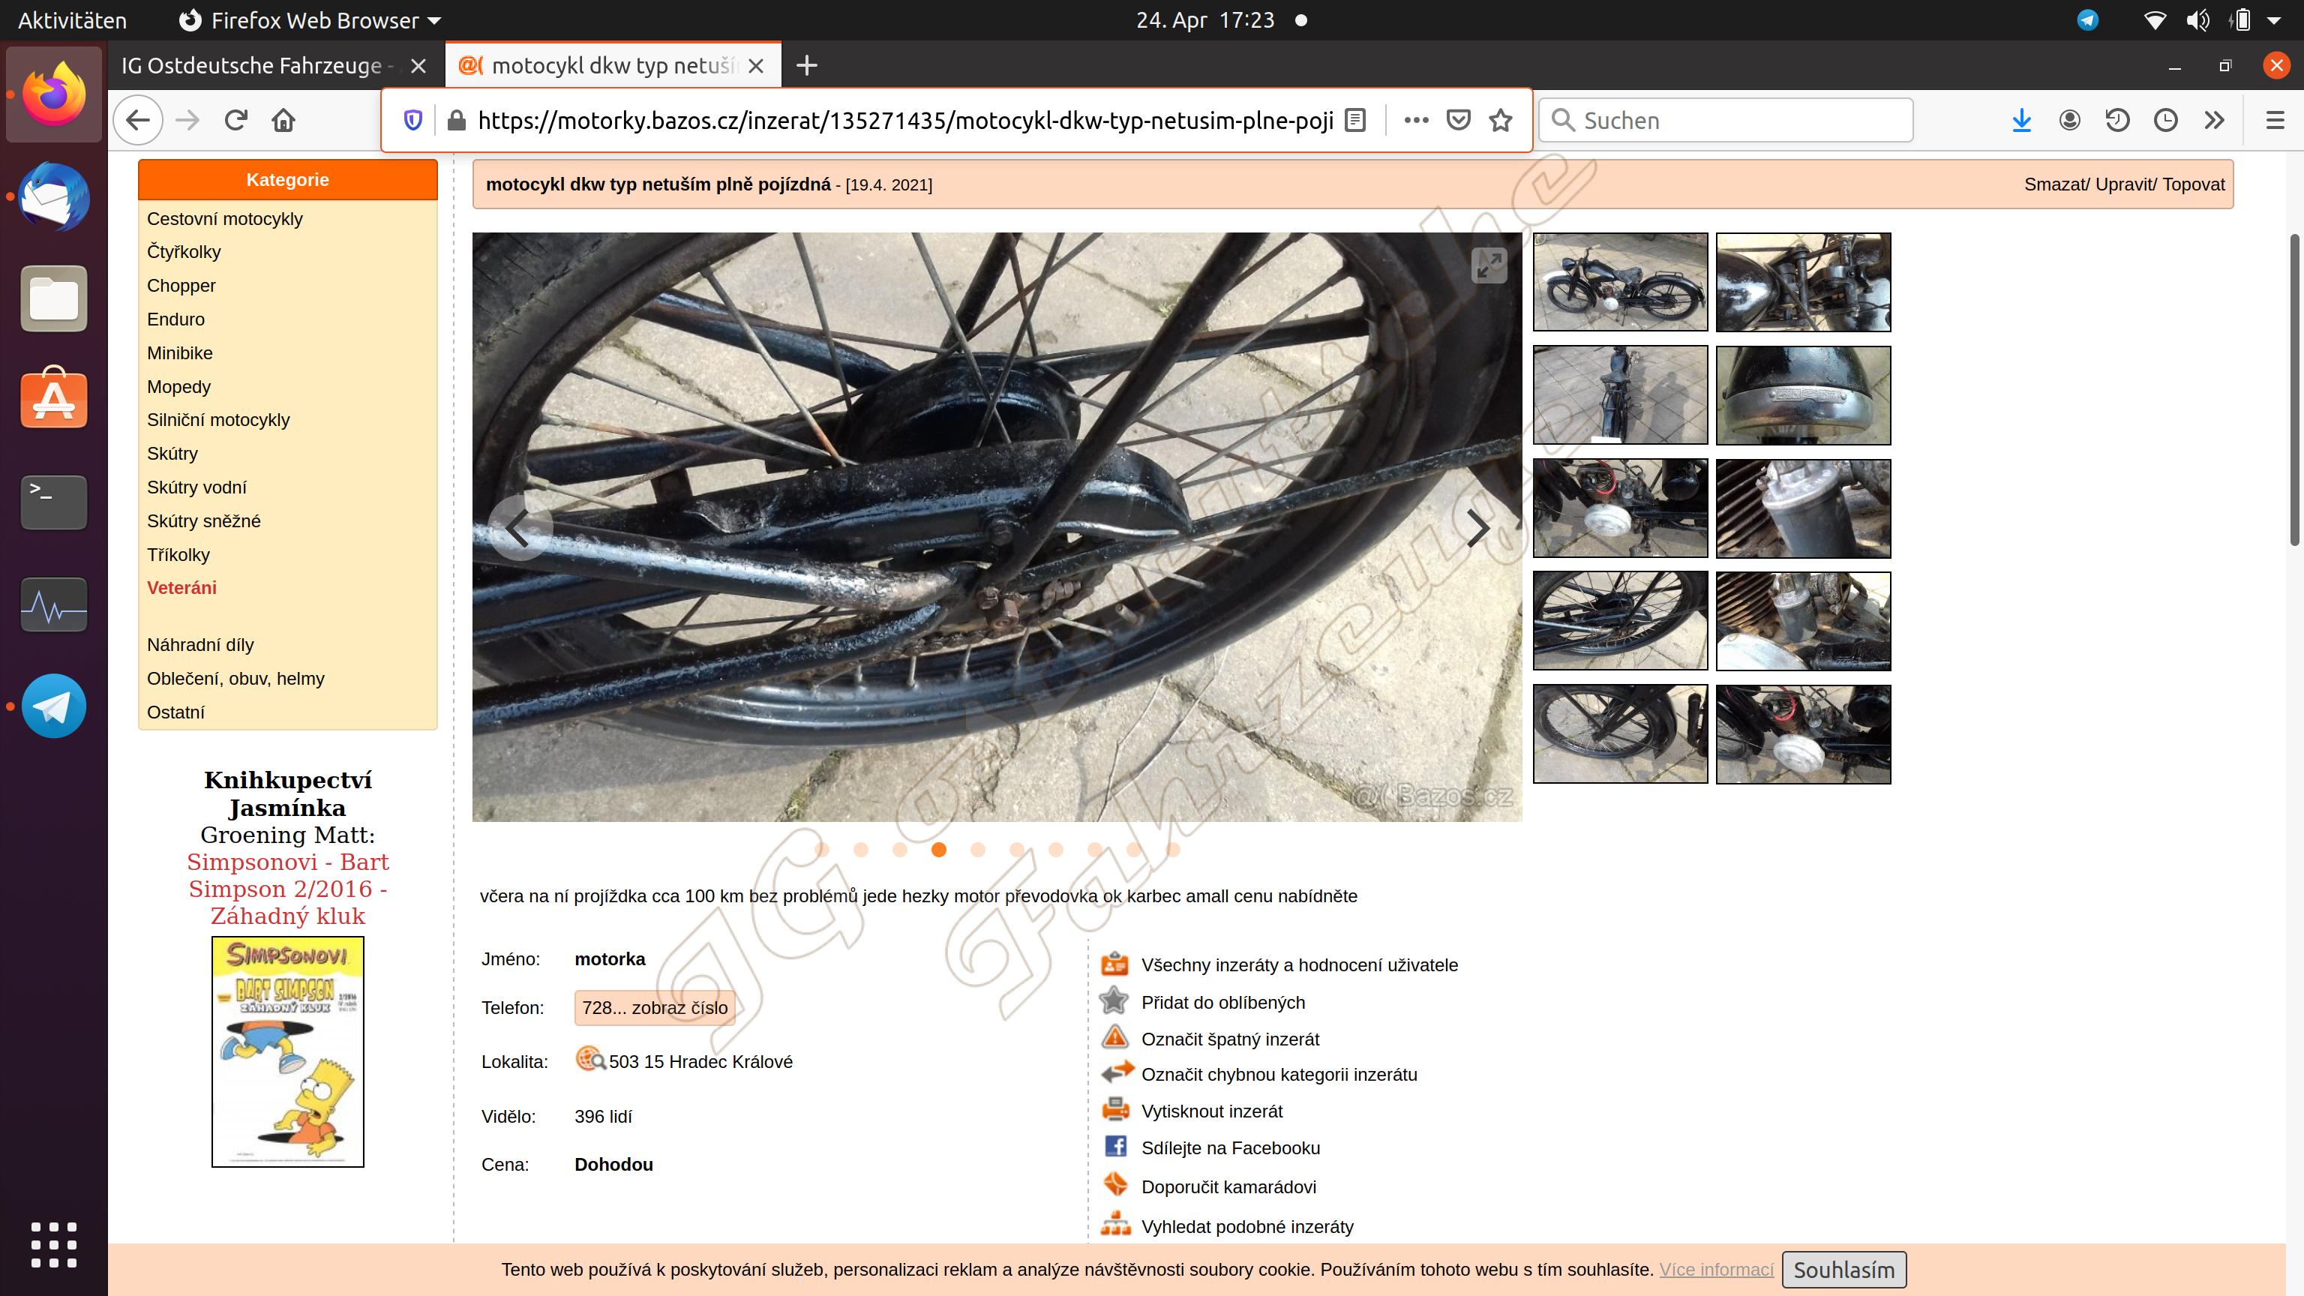
Task: Click Vyhledat podobné inzeráty
Action: (1246, 1227)
